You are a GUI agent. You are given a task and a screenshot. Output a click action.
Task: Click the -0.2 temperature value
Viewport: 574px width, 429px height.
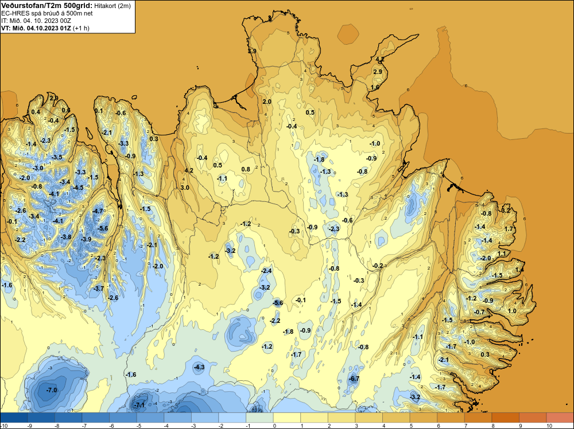click(378, 266)
